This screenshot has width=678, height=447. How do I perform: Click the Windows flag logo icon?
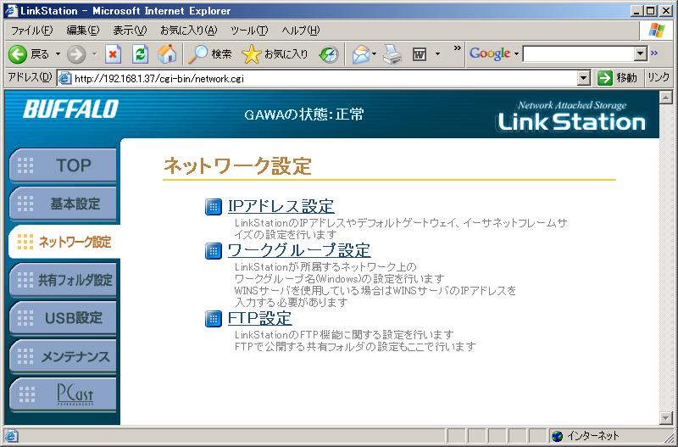[x=657, y=31]
